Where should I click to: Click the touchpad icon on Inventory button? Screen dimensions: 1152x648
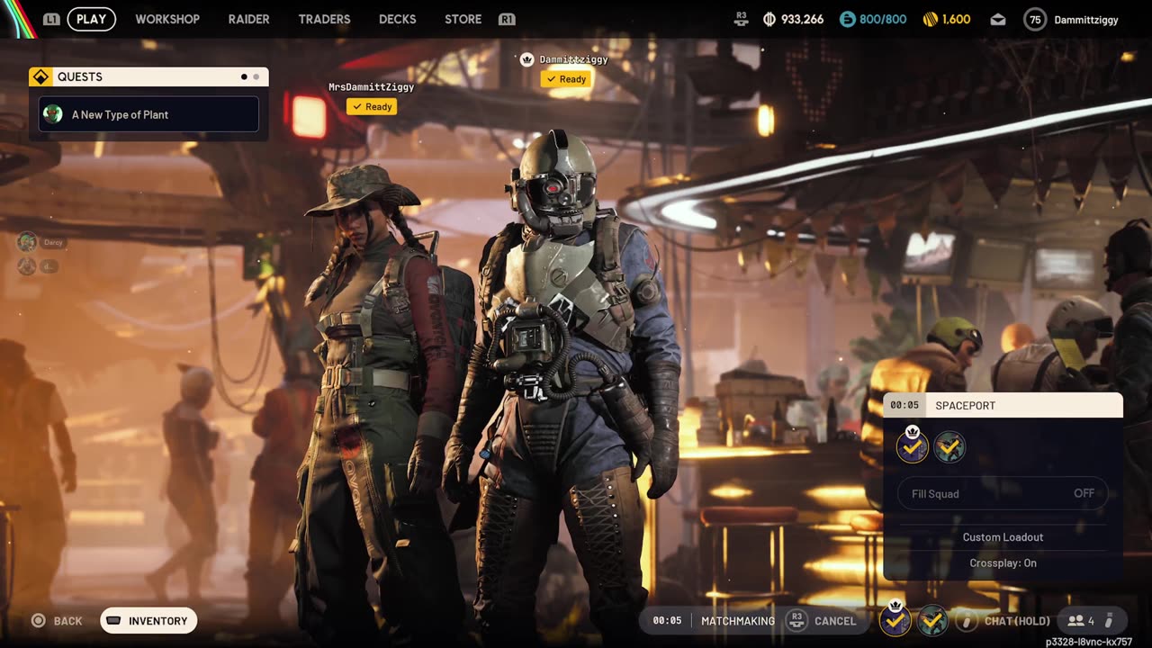coord(114,621)
